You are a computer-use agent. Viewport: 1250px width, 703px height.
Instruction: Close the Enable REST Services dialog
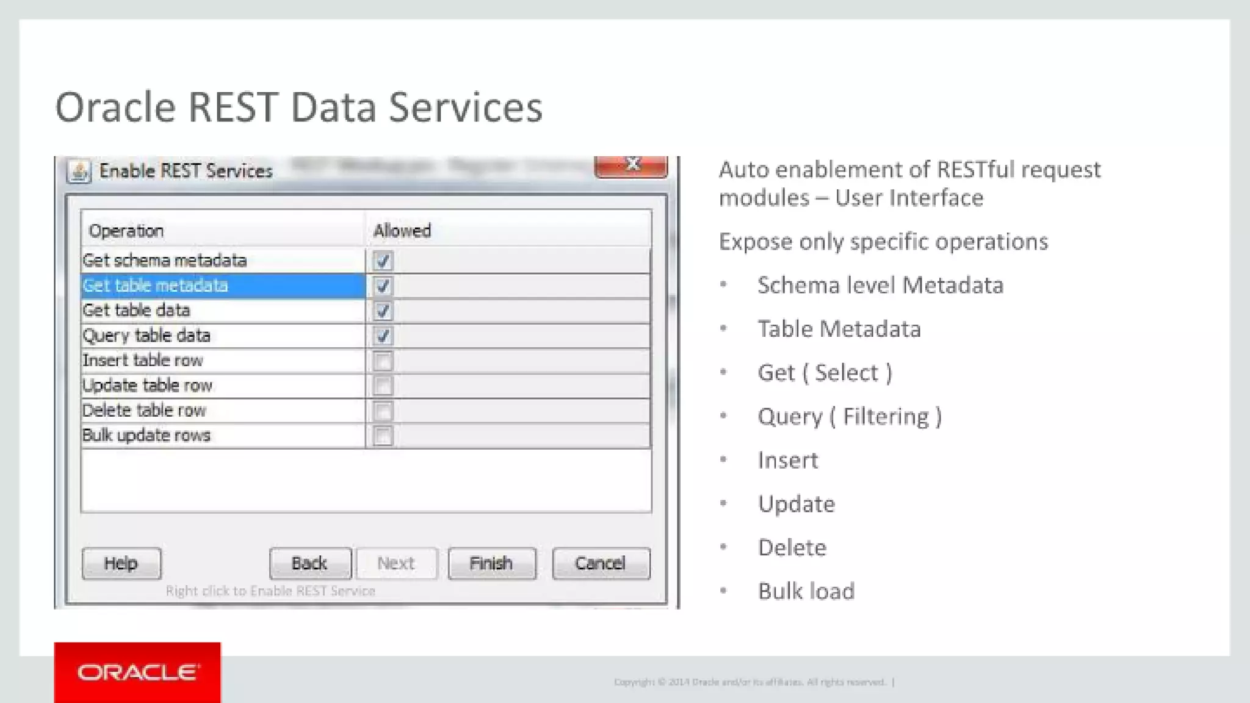631,167
